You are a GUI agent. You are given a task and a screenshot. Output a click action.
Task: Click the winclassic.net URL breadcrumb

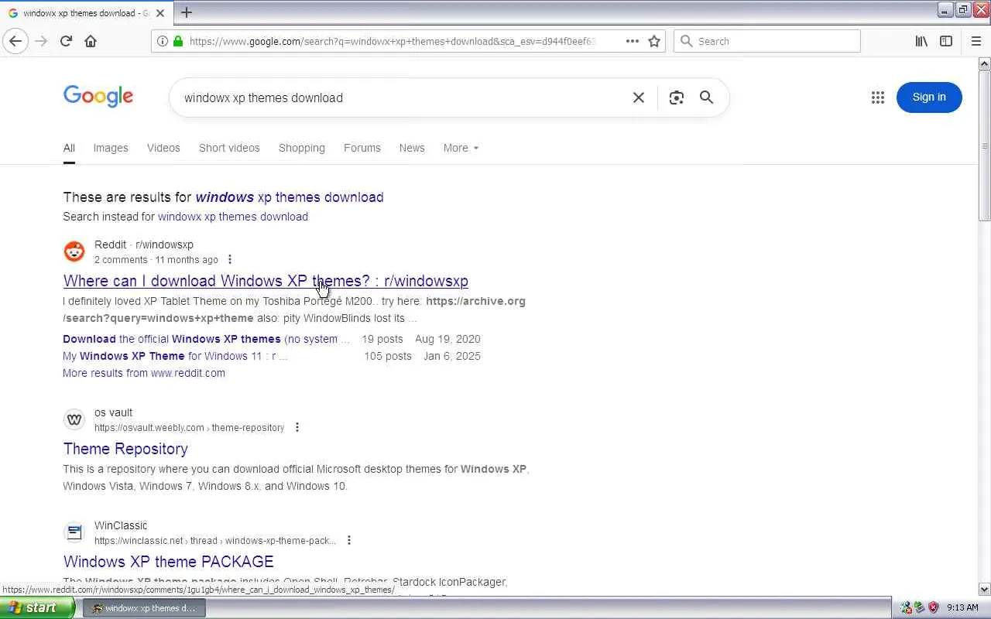click(215, 541)
